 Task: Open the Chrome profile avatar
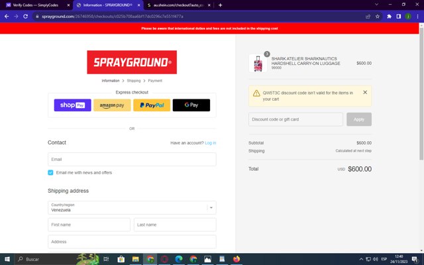408,17
